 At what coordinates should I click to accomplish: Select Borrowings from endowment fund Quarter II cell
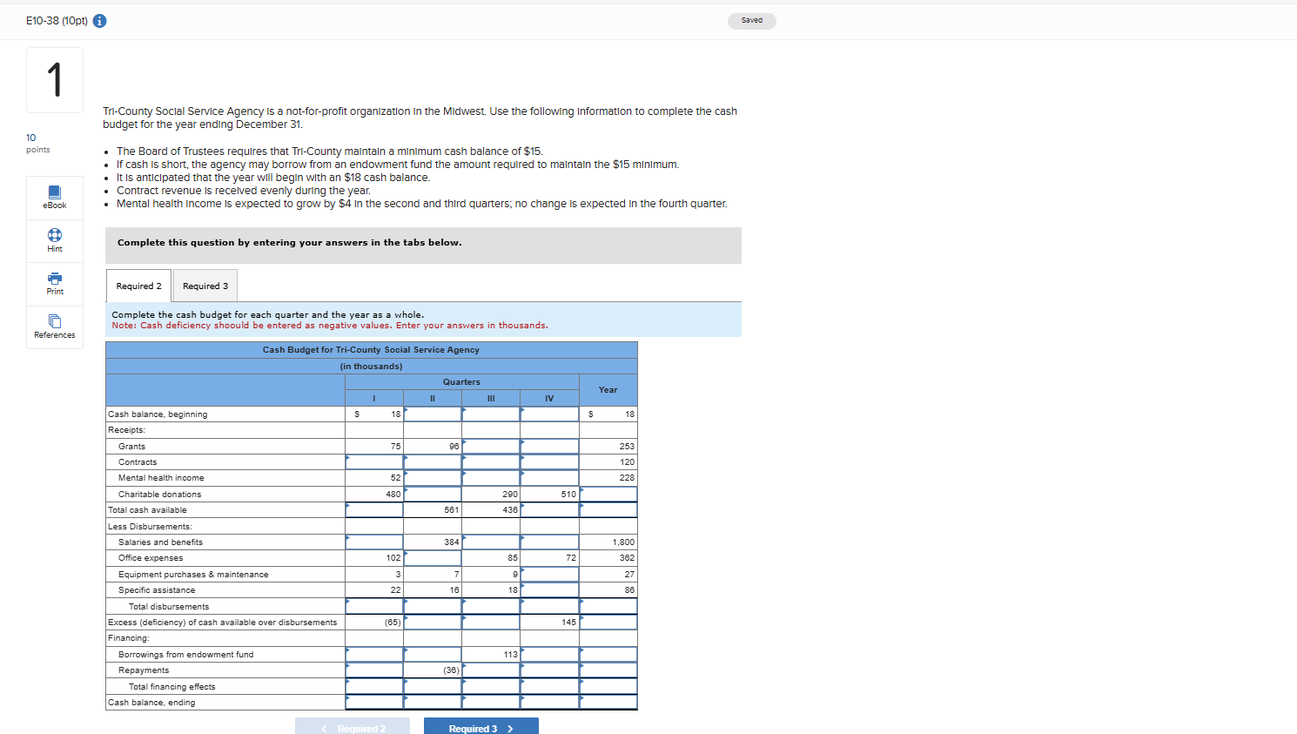tap(433, 655)
